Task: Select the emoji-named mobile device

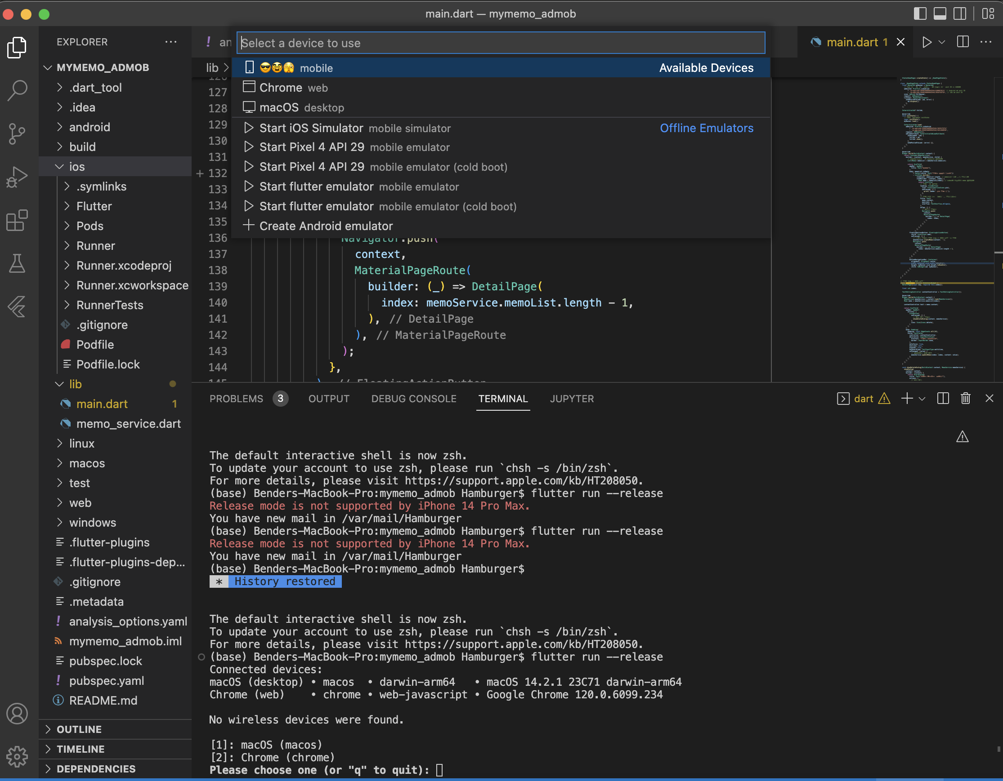Action: coord(501,68)
